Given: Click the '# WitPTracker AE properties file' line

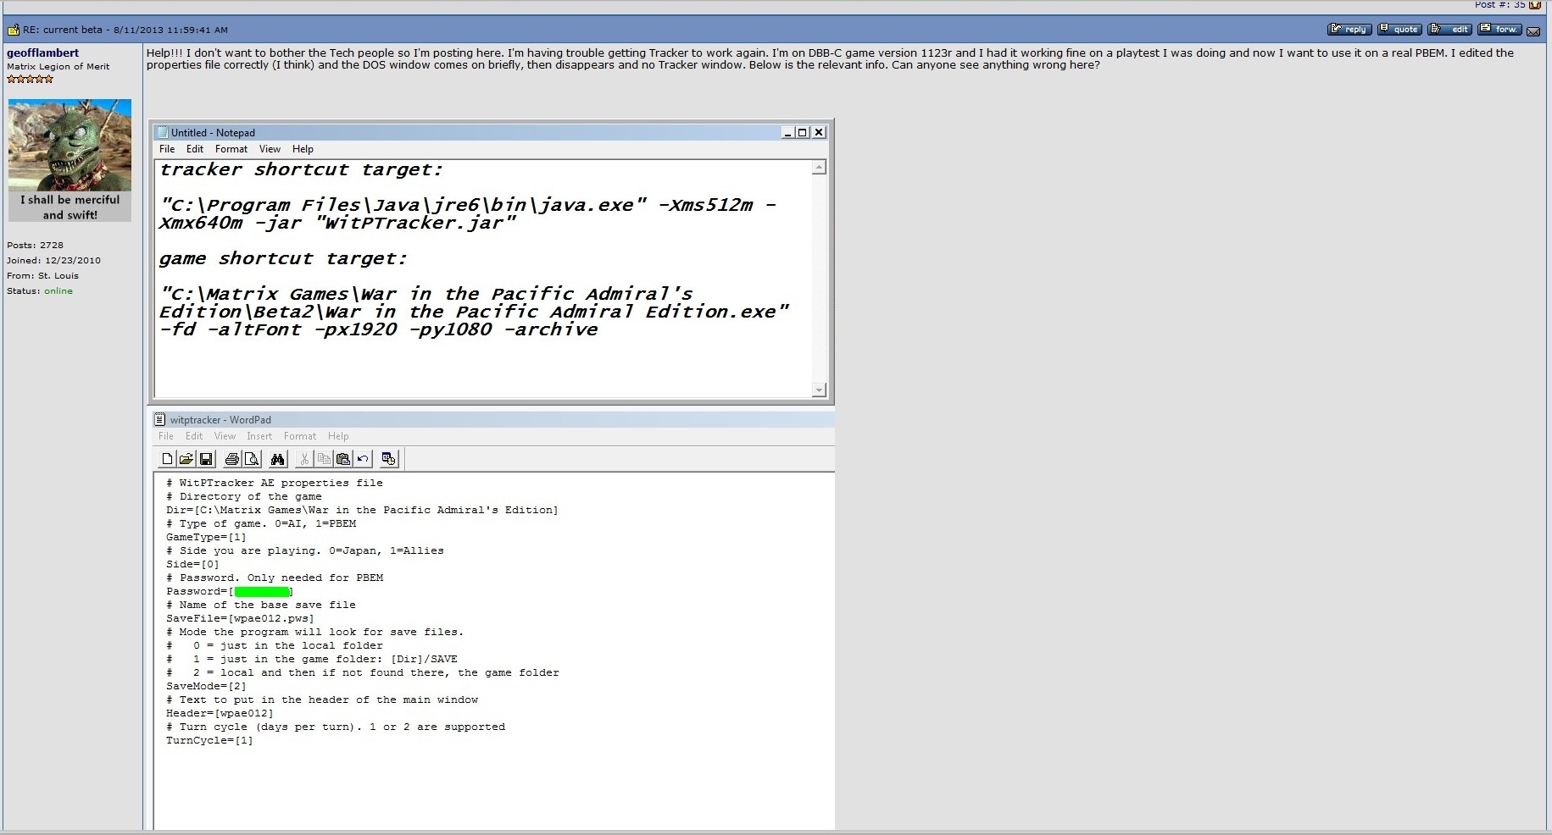Looking at the screenshot, I should pyautogui.click(x=275, y=483).
